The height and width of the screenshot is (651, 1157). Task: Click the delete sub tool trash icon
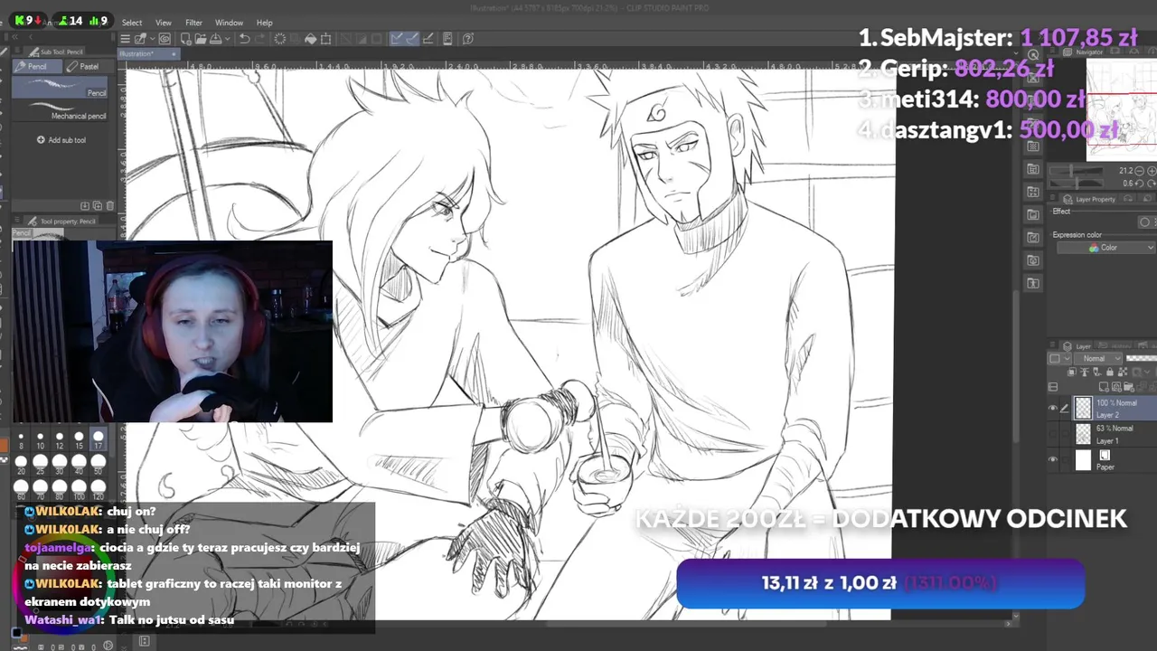click(110, 205)
